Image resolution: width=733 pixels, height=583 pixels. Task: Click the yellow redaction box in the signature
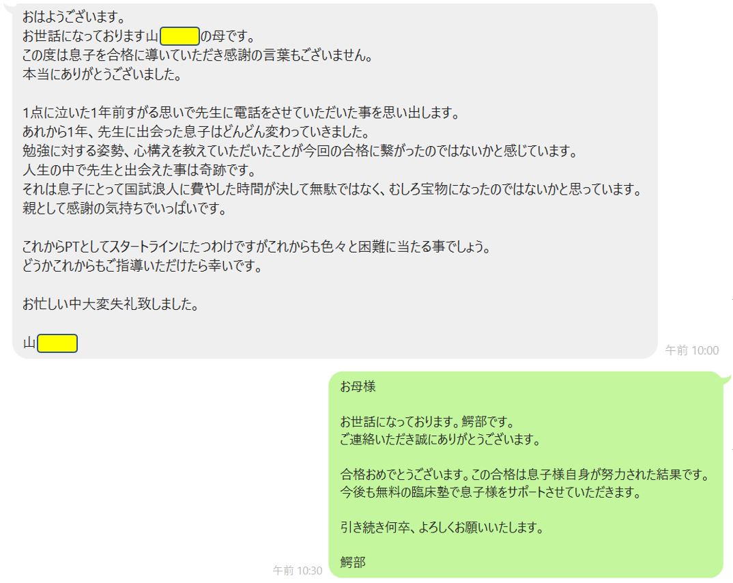(57, 343)
